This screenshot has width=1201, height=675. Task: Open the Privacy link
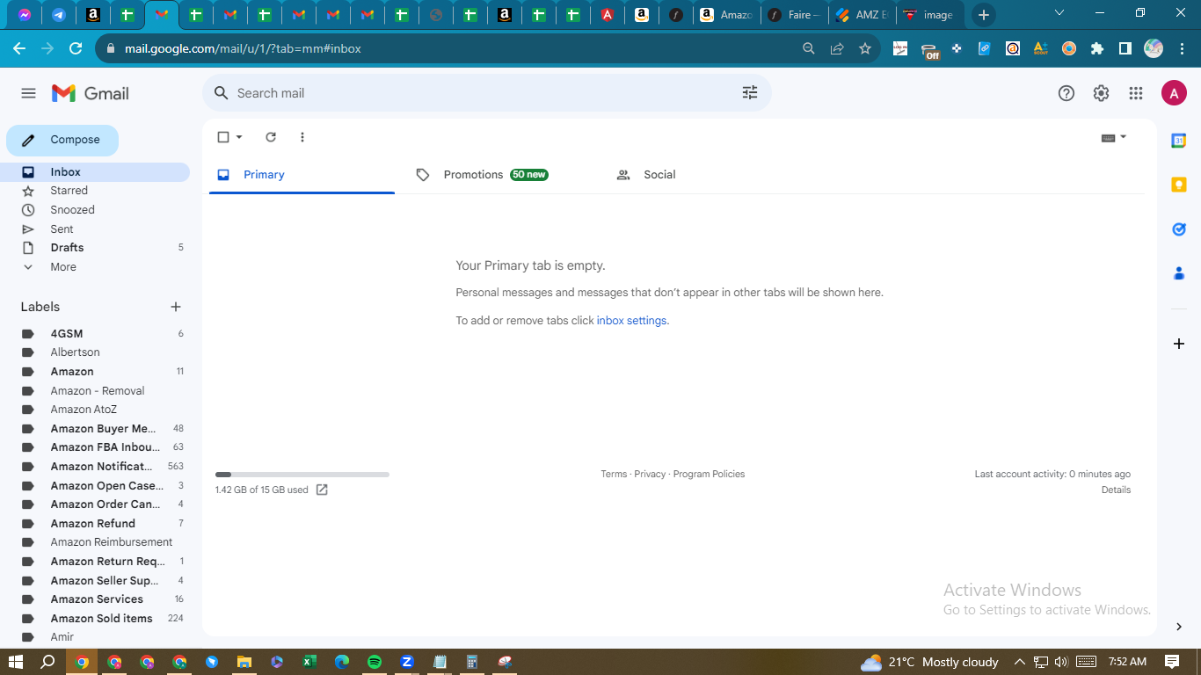pos(650,474)
